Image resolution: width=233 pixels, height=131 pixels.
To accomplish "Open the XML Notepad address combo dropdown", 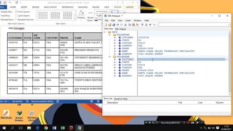I will tap(229, 25).
